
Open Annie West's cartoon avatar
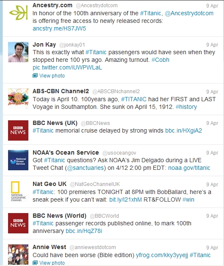tap(18, 255)
